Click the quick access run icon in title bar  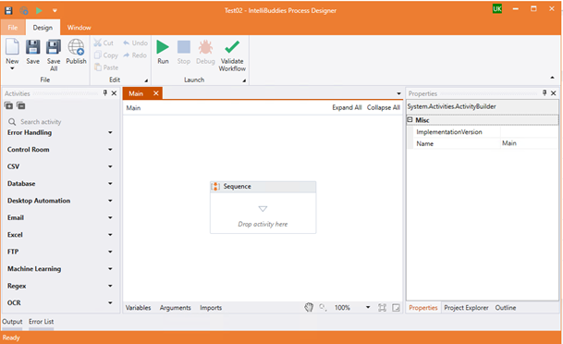[x=39, y=10]
